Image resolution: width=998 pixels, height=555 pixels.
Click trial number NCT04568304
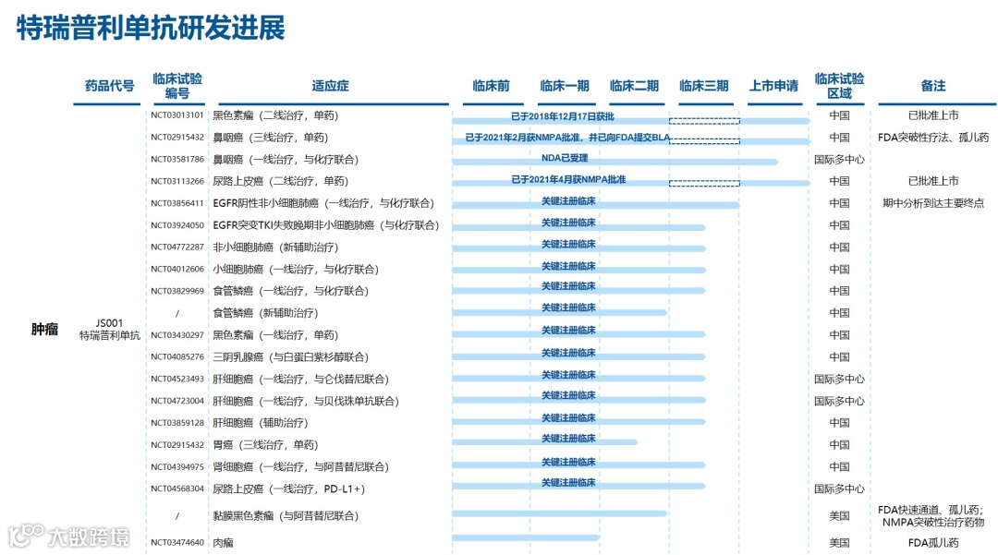click(177, 489)
